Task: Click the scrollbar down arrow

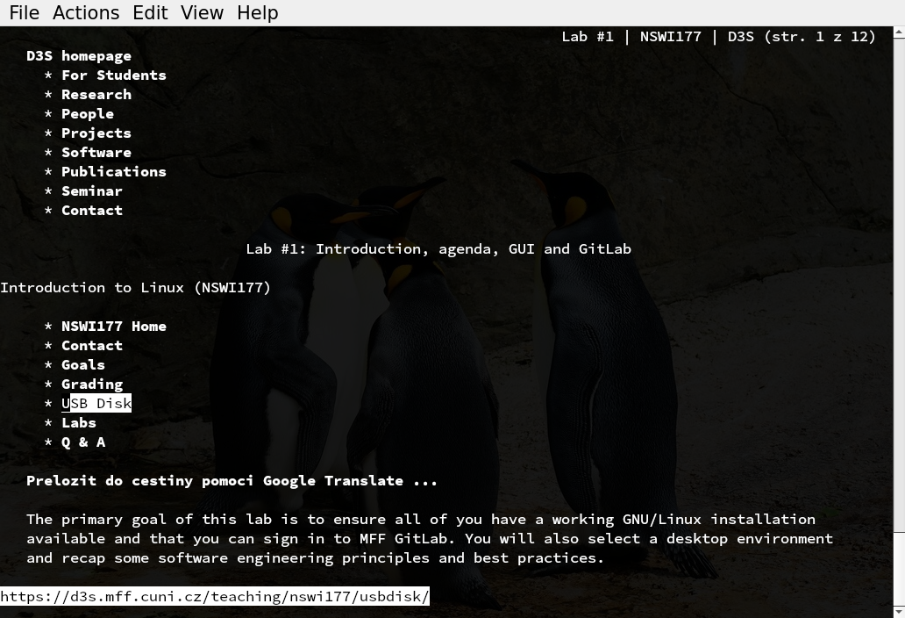Action: (x=899, y=612)
